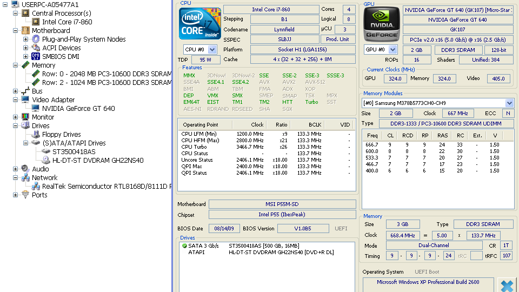Click the ACPI Devices icon

[36, 48]
